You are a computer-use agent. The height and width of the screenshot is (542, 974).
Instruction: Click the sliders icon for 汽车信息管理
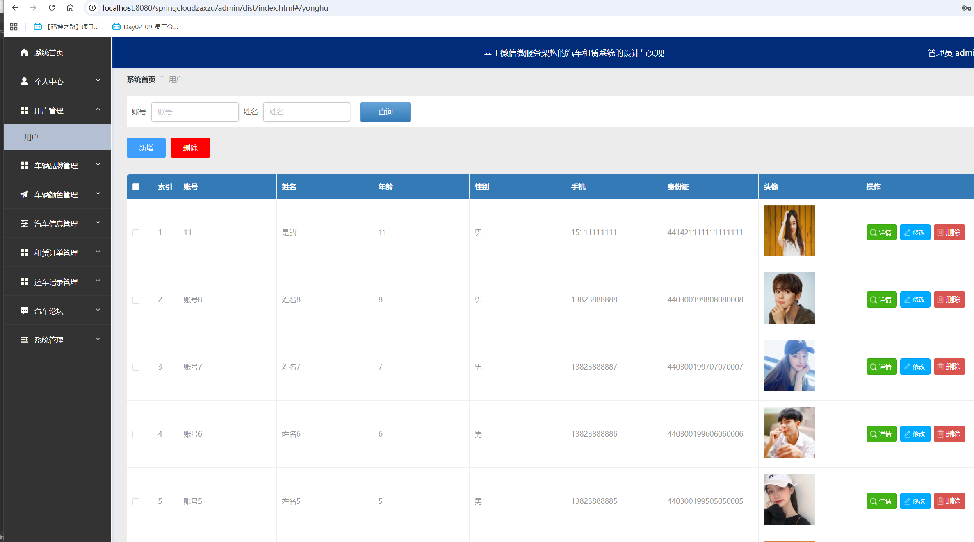pos(24,224)
